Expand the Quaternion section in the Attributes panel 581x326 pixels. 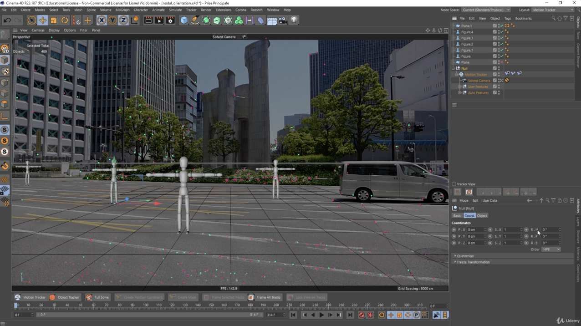[x=465, y=256]
